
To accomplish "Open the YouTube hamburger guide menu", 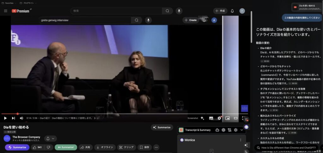I will click(6, 11).
